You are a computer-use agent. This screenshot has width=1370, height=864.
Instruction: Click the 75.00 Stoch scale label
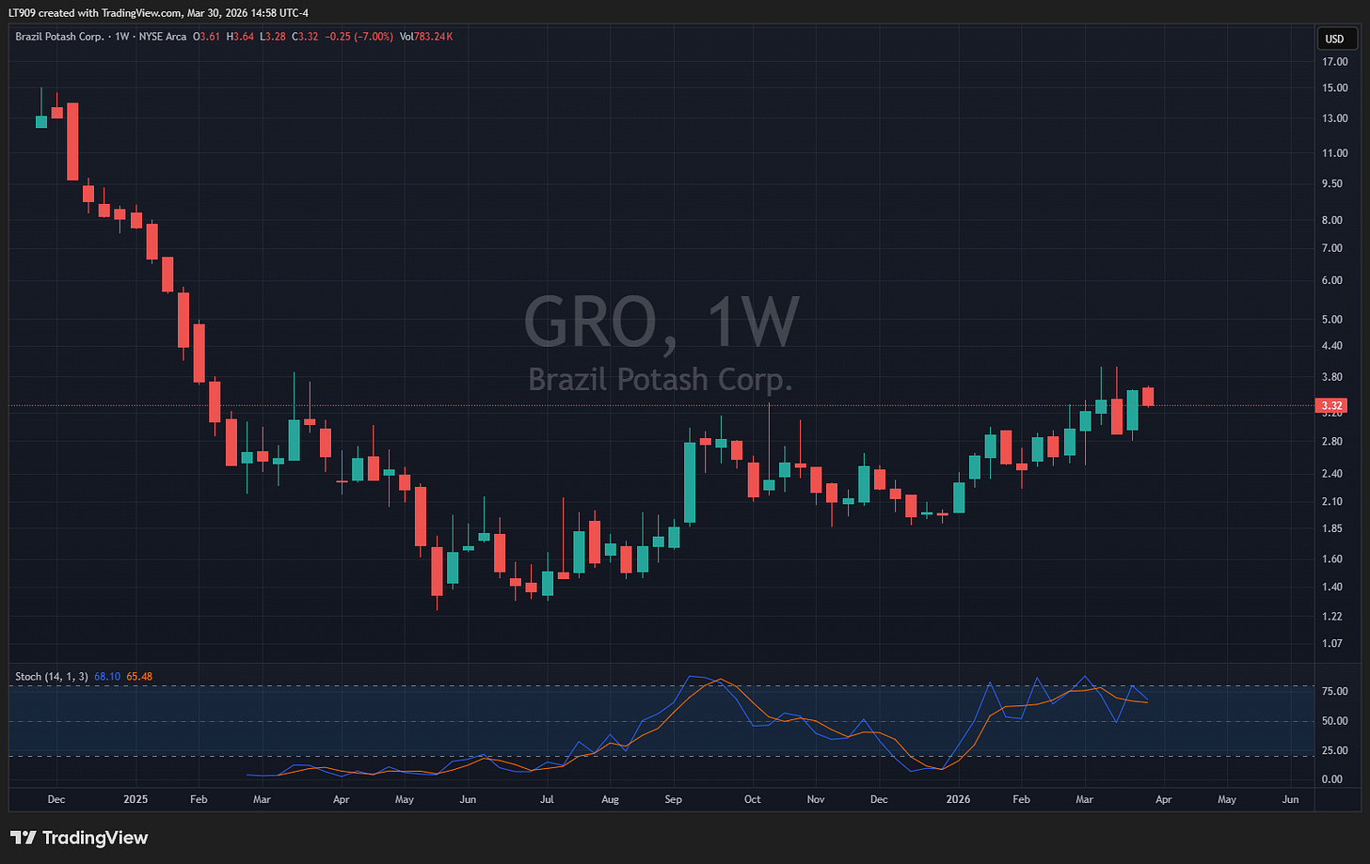(x=1334, y=692)
